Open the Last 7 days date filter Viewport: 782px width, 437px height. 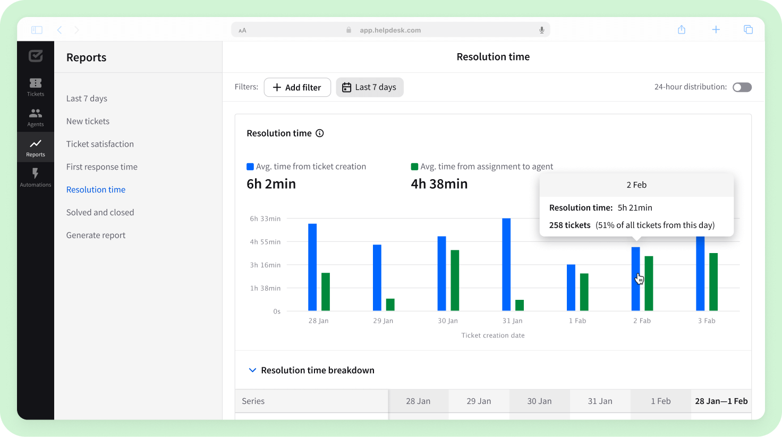coord(370,87)
